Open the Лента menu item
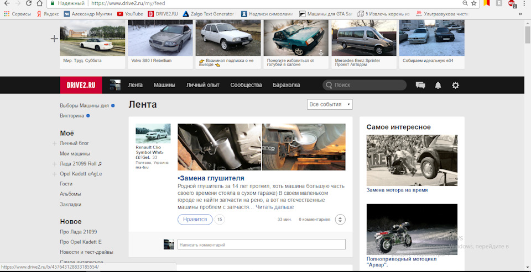The height and width of the screenshot is (272, 531). coord(135,85)
